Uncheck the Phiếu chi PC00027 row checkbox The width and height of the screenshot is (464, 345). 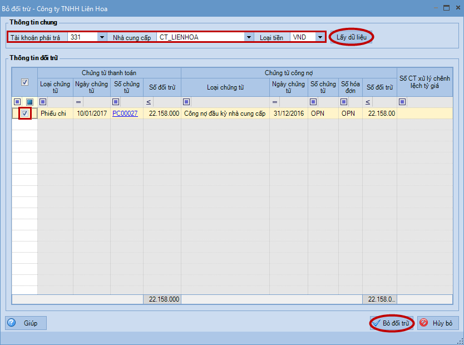pos(24,114)
